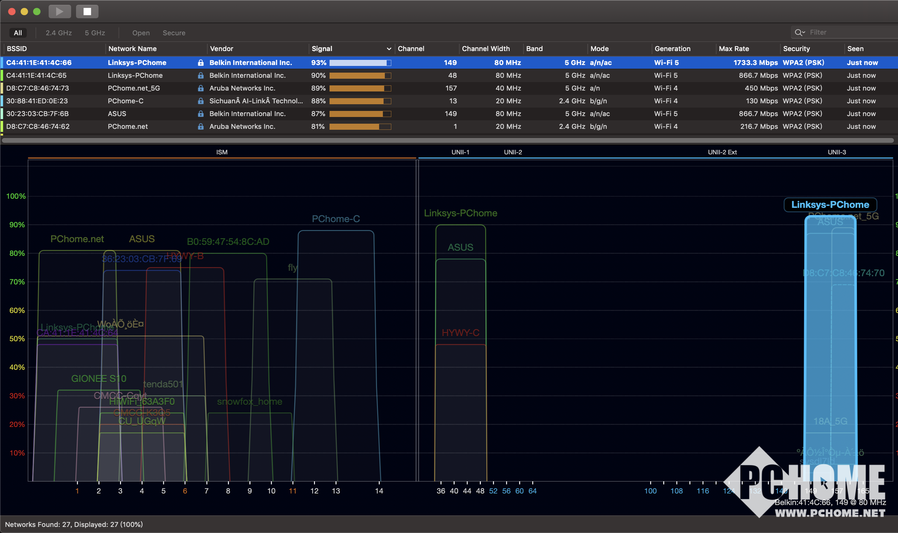Click lock icon on PChome.net row
The image size is (898, 533).
coord(201,126)
